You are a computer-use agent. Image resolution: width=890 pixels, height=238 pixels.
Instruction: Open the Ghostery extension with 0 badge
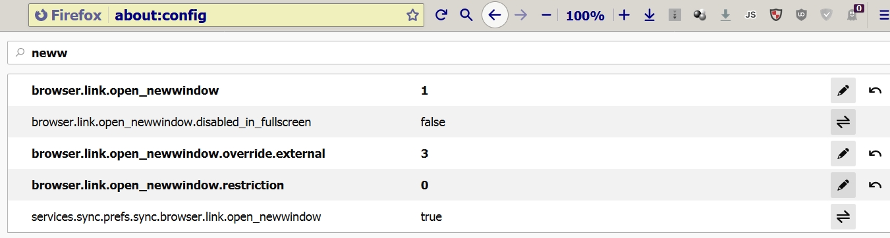tap(853, 14)
